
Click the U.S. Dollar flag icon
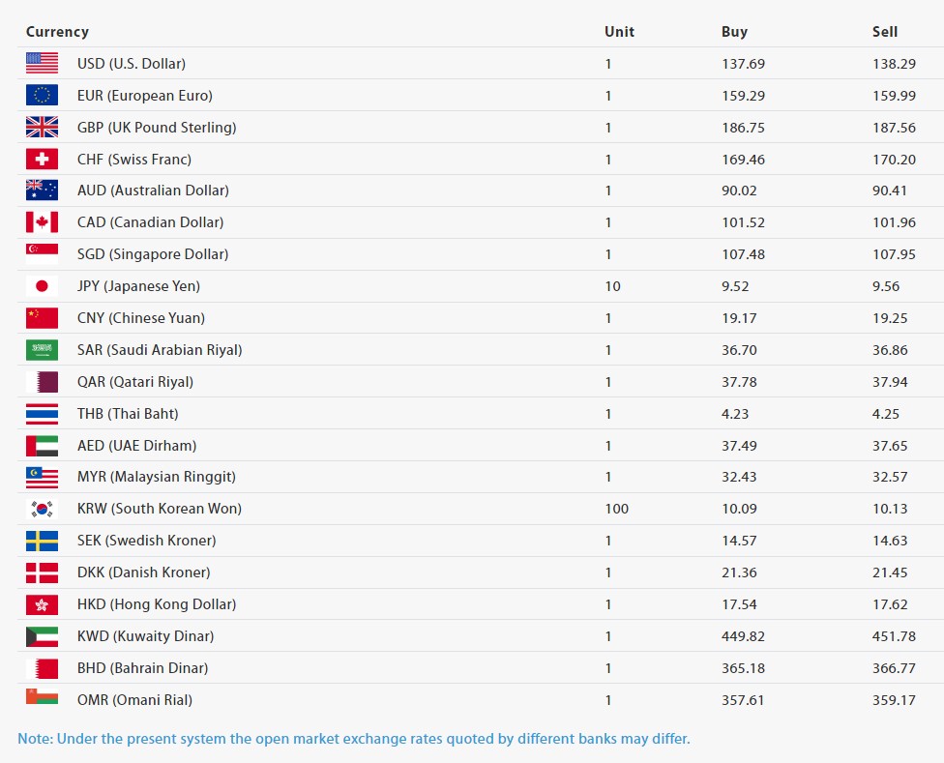click(x=42, y=64)
